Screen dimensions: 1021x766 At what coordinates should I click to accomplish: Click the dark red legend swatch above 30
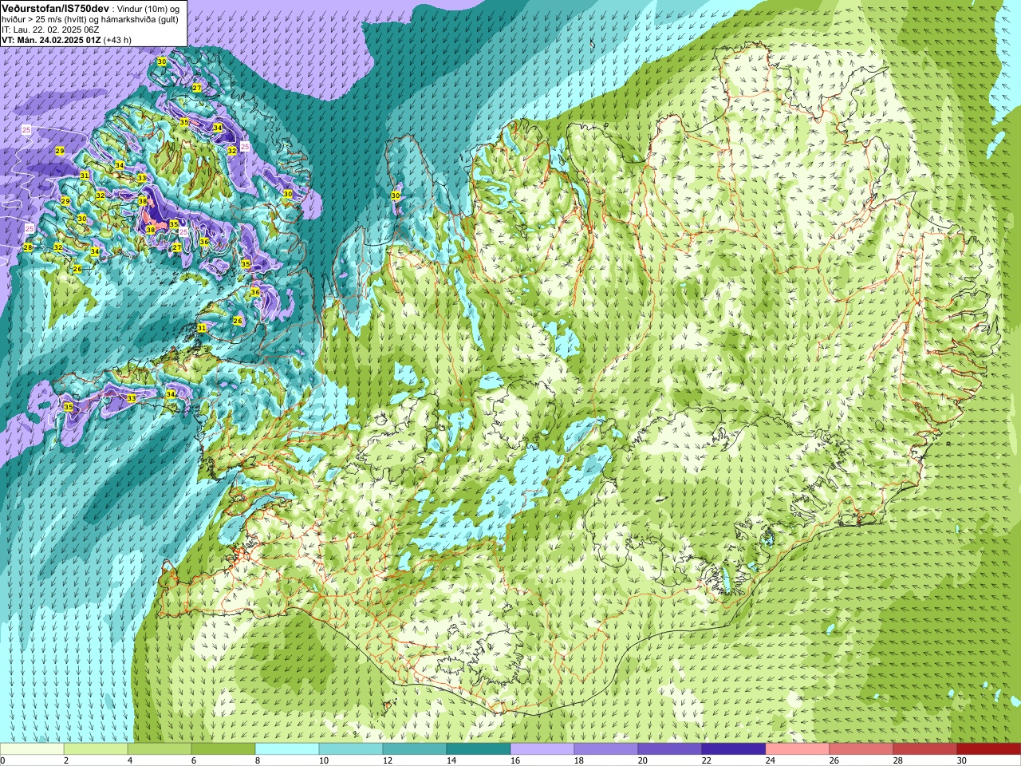coord(989,749)
